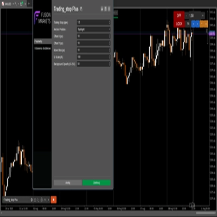
Task: Click the minus button beside 1.50 value
Action: (x=187, y=16)
